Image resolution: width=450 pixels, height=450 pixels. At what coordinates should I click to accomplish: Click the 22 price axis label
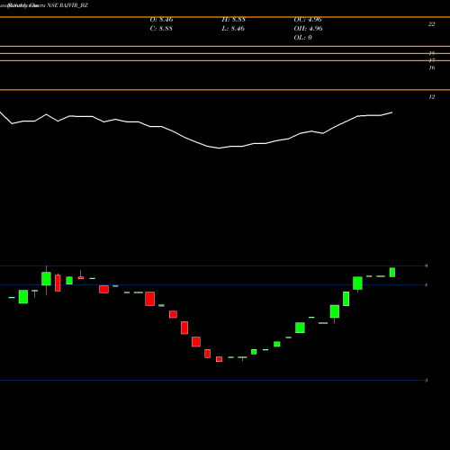(x=431, y=24)
